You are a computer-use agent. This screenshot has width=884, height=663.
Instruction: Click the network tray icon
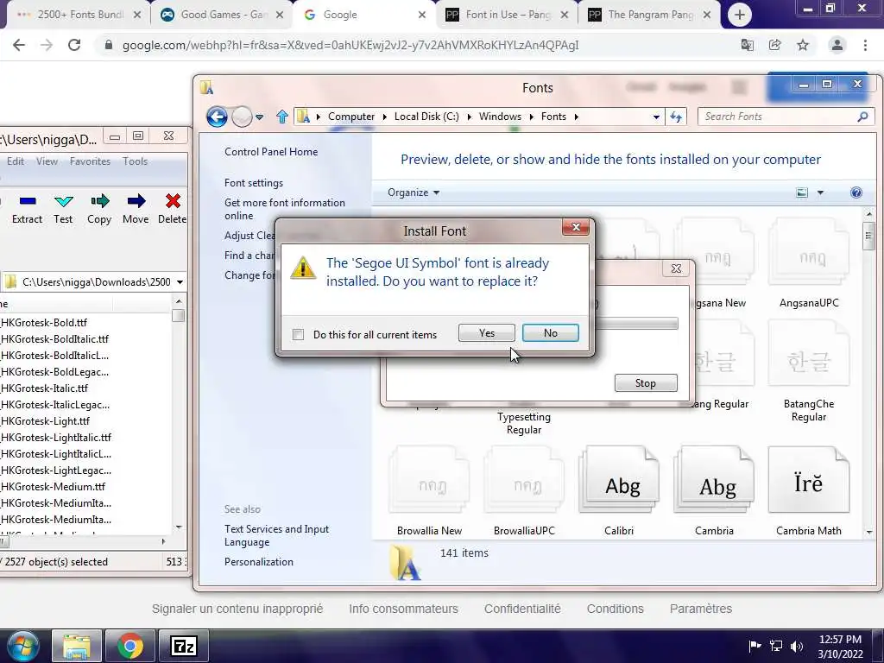(x=776, y=646)
